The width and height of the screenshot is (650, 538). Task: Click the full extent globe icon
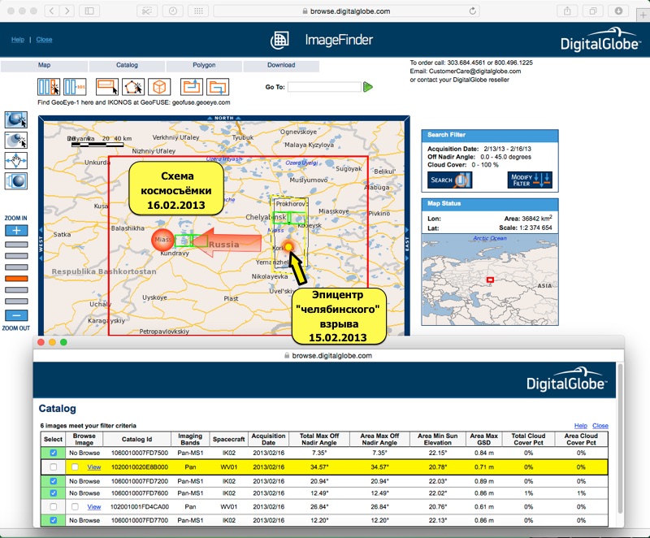pyautogui.click(x=16, y=181)
